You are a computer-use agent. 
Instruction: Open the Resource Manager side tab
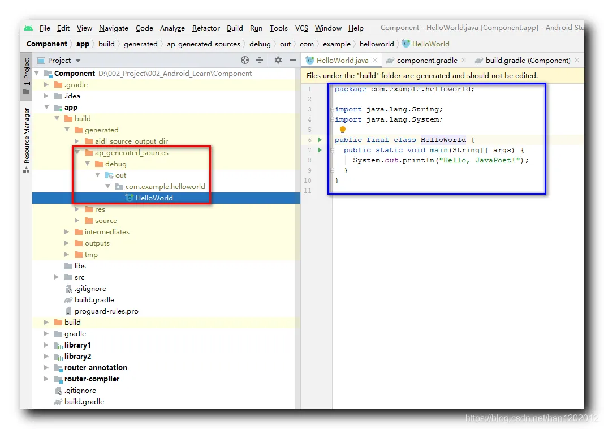coord(26,140)
